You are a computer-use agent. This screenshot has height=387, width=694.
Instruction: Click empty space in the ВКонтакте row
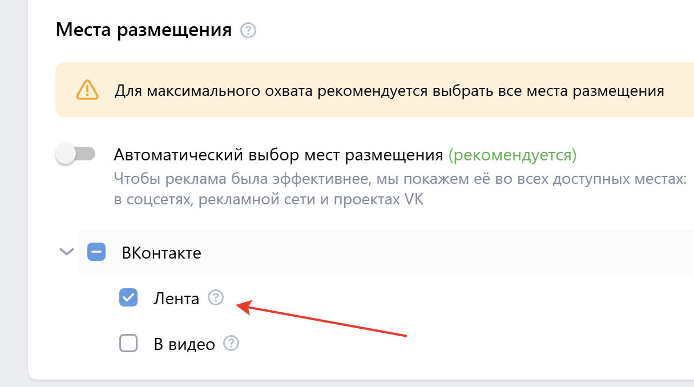click(x=445, y=252)
